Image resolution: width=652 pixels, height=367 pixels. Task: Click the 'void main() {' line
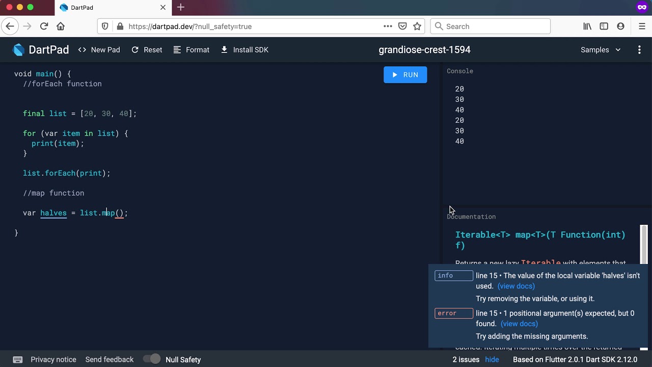pos(43,74)
